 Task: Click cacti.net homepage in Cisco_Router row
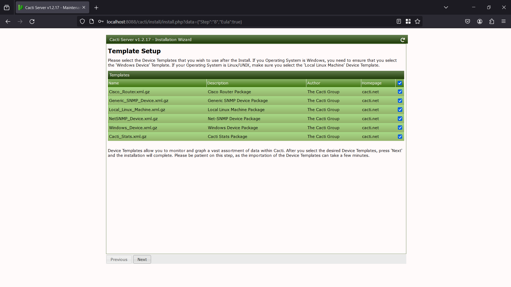pos(370,92)
